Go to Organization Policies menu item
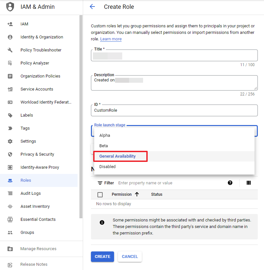Viewport: 264px width, 270px height. click(40, 76)
